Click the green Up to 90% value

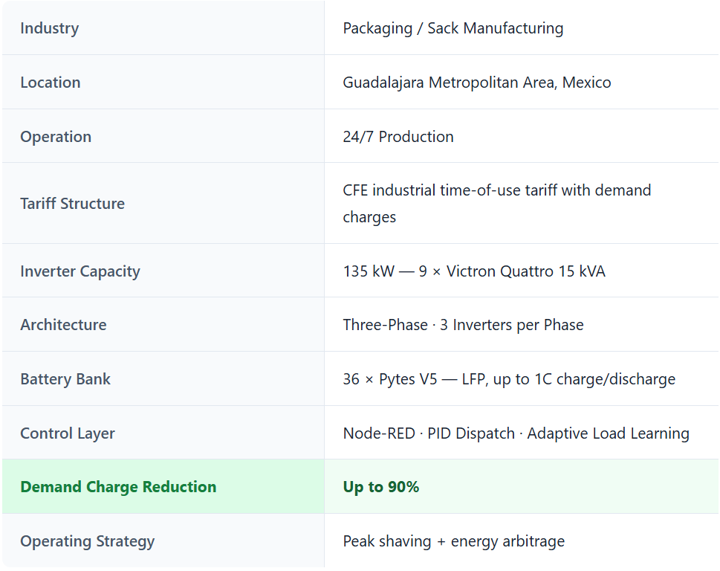[x=380, y=487]
